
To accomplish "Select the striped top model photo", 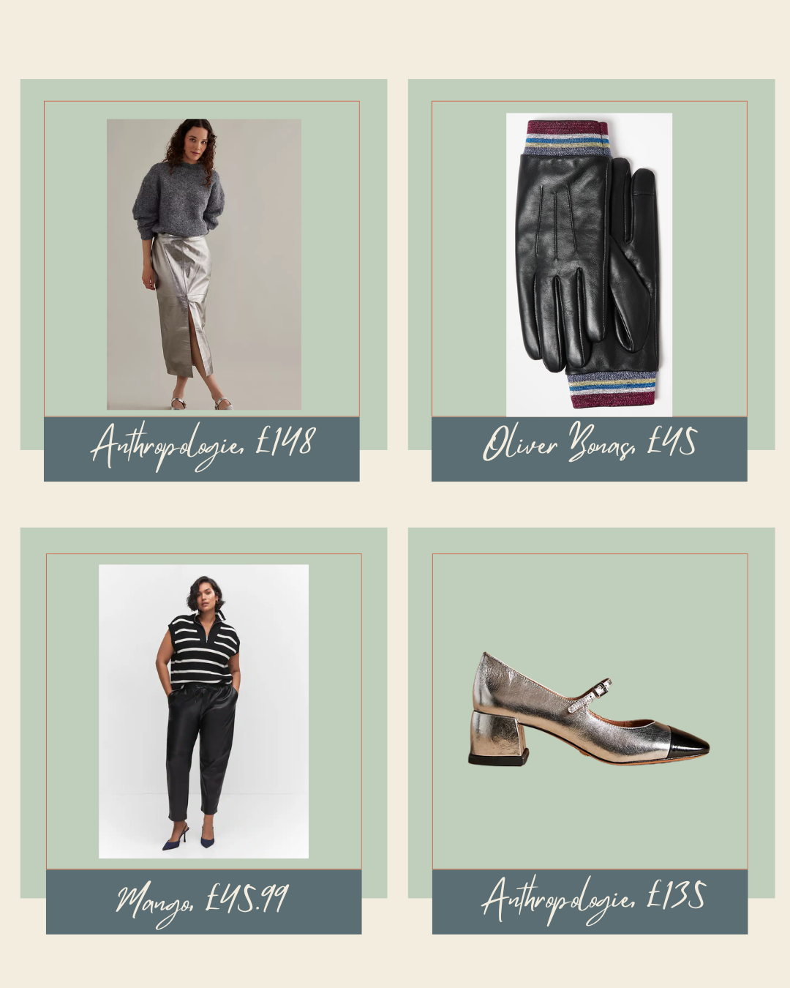I will click(x=203, y=711).
